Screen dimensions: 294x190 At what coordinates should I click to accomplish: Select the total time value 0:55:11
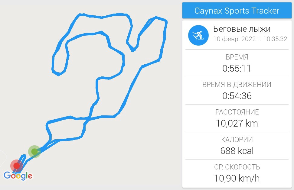(237, 68)
